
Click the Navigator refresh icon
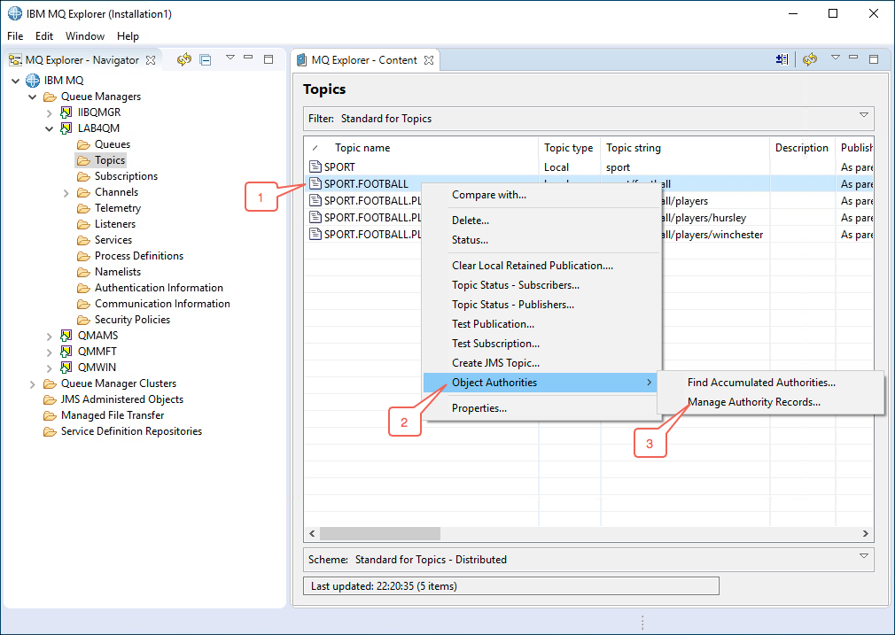coord(183,59)
